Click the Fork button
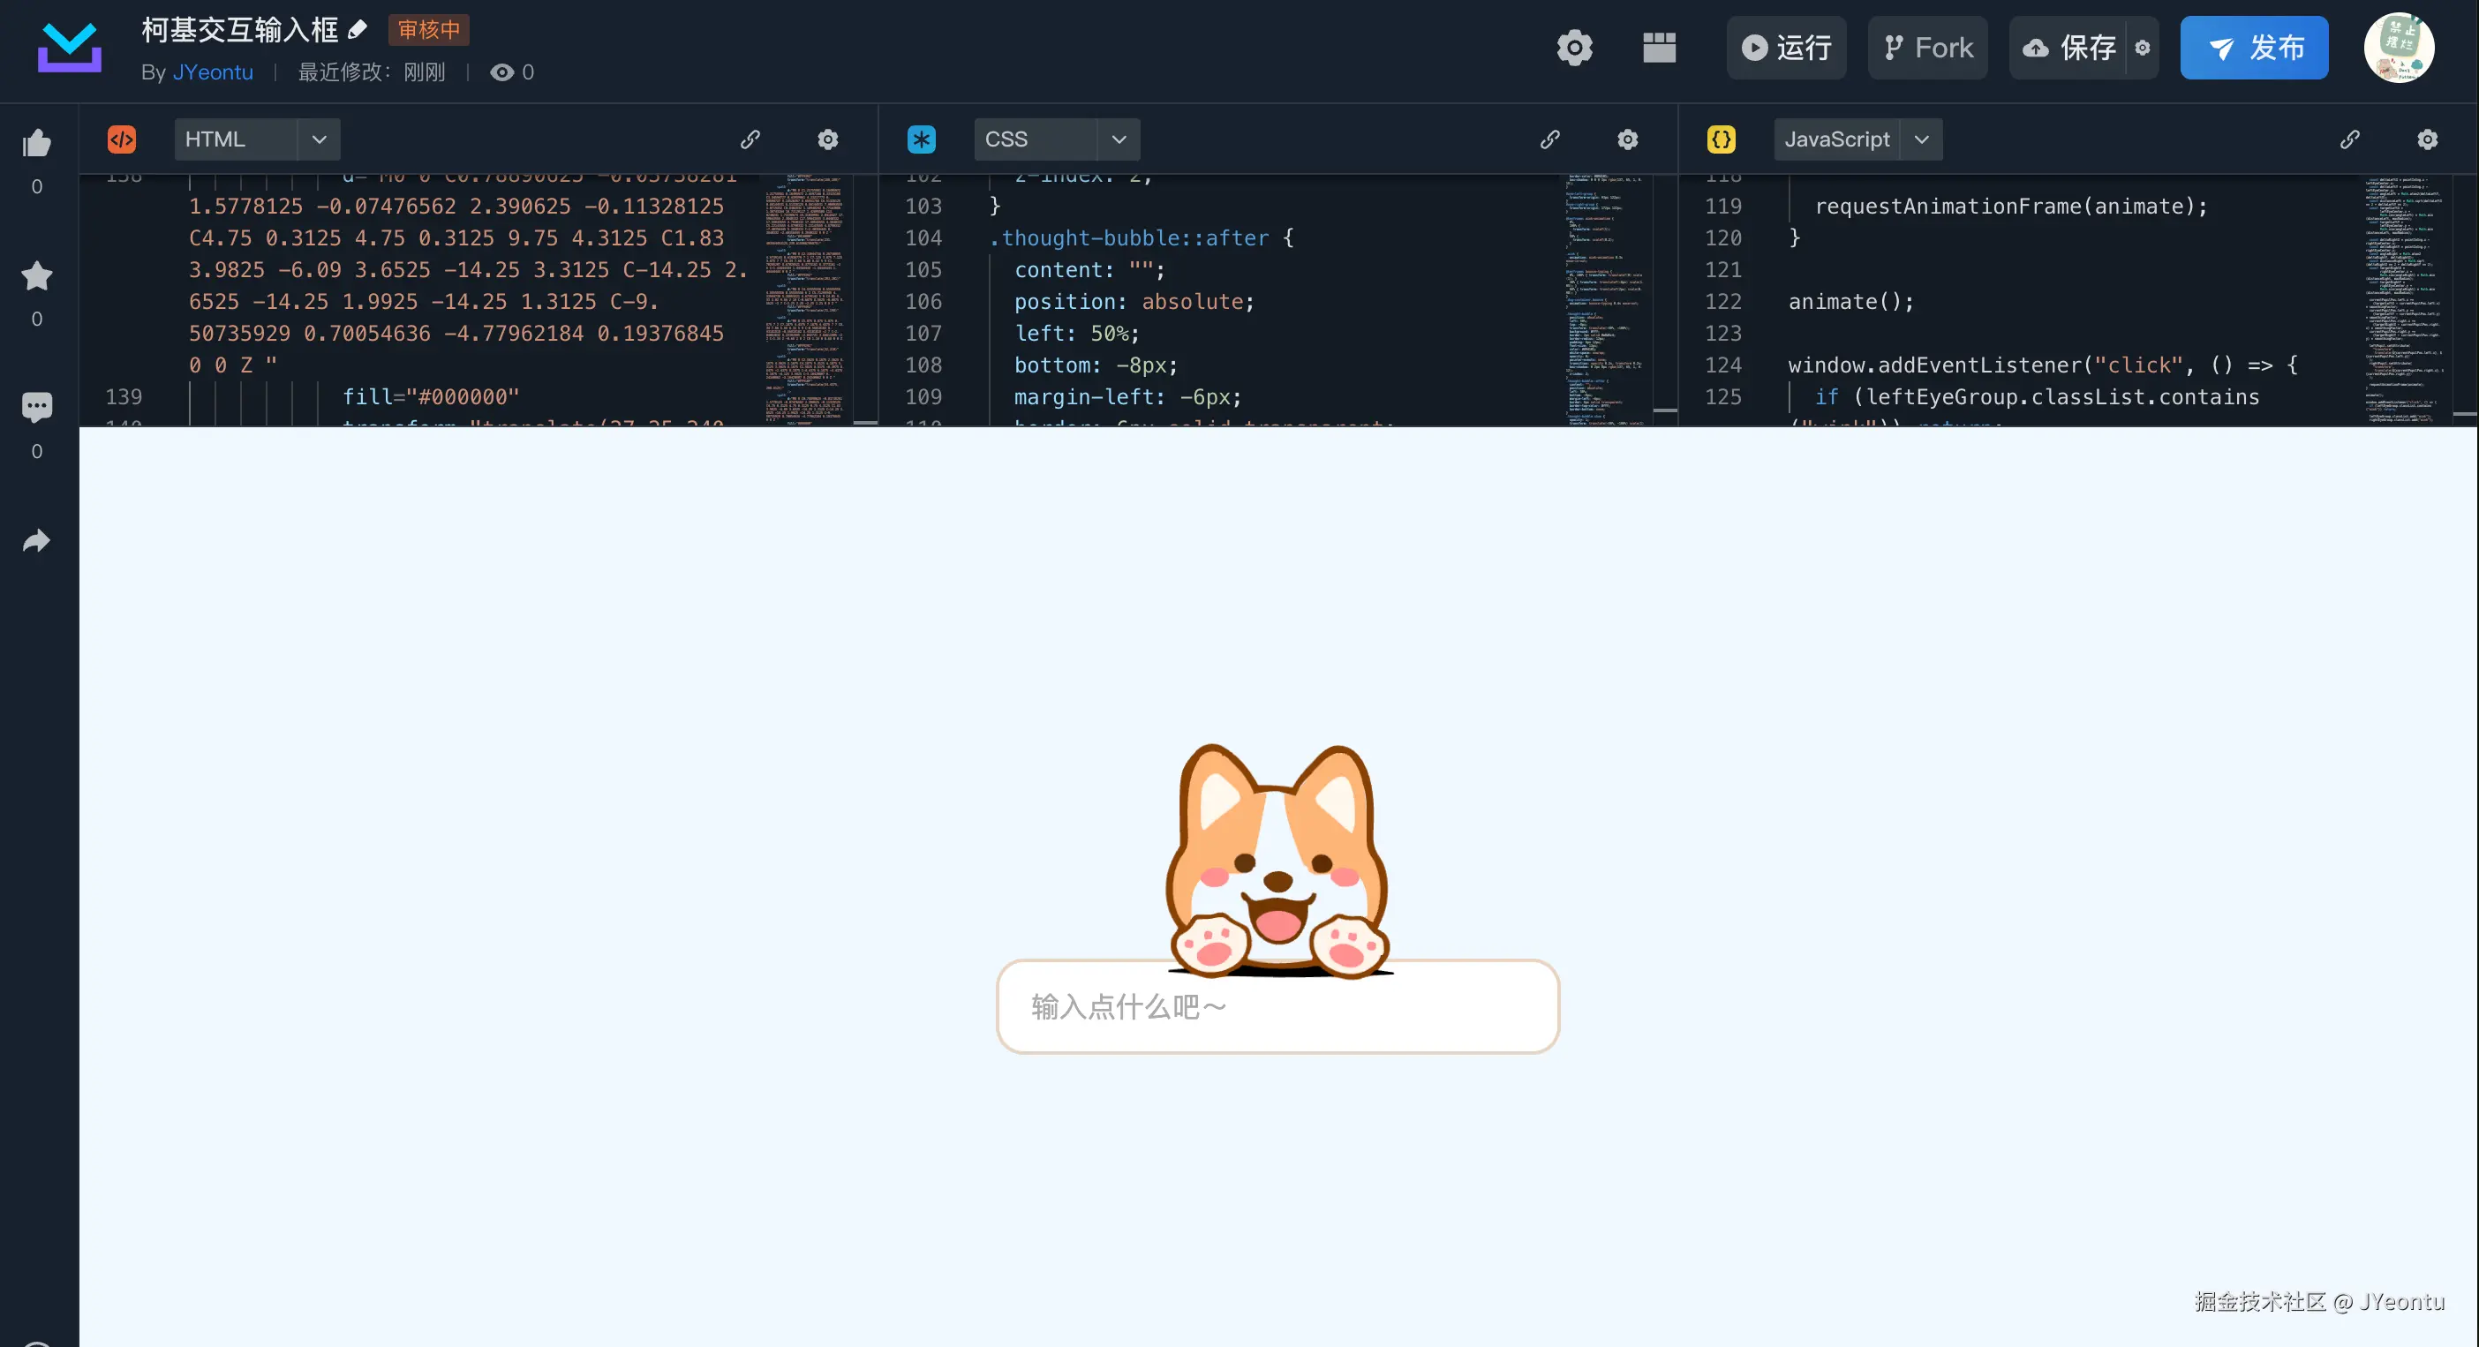This screenshot has width=2479, height=1347. pyautogui.click(x=1927, y=47)
